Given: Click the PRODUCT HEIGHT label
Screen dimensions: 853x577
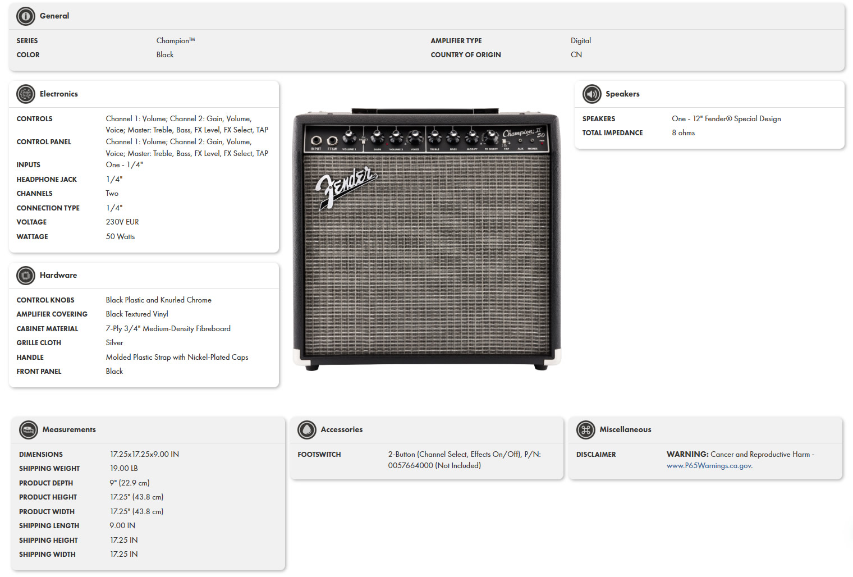Looking at the screenshot, I should (x=48, y=497).
